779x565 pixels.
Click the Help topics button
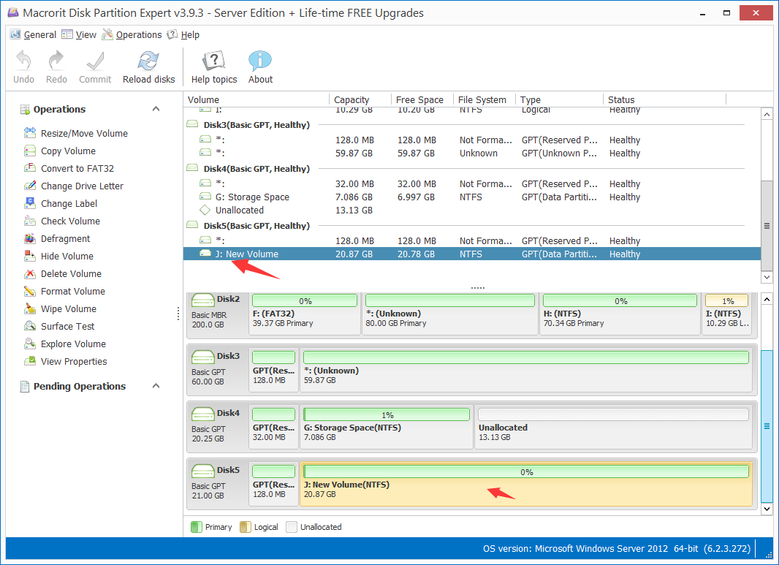pyautogui.click(x=213, y=66)
